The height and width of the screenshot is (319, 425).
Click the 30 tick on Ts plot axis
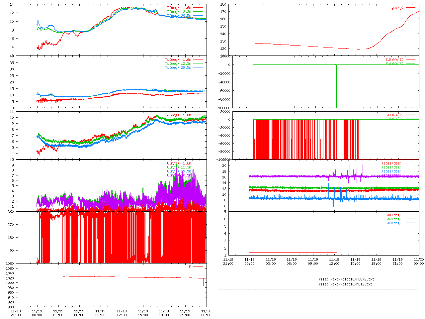12,69
